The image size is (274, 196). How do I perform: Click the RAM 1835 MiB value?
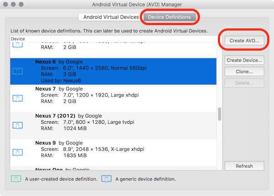(75, 155)
